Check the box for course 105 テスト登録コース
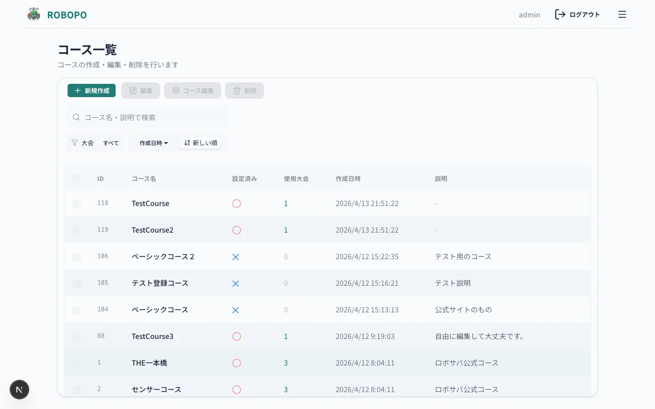Image resolution: width=655 pixels, height=409 pixels. click(x=77, y=283)
